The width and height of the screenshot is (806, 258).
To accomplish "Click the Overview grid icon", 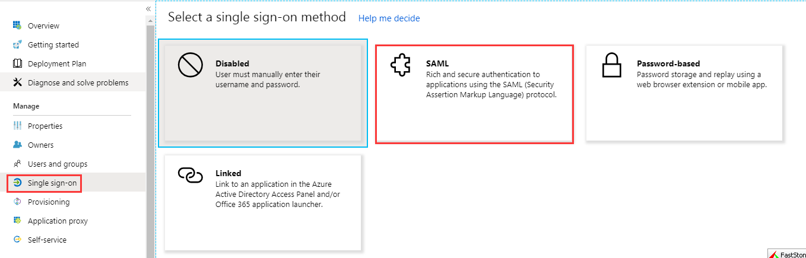I will pyautogui.click(x=17, y=26).
